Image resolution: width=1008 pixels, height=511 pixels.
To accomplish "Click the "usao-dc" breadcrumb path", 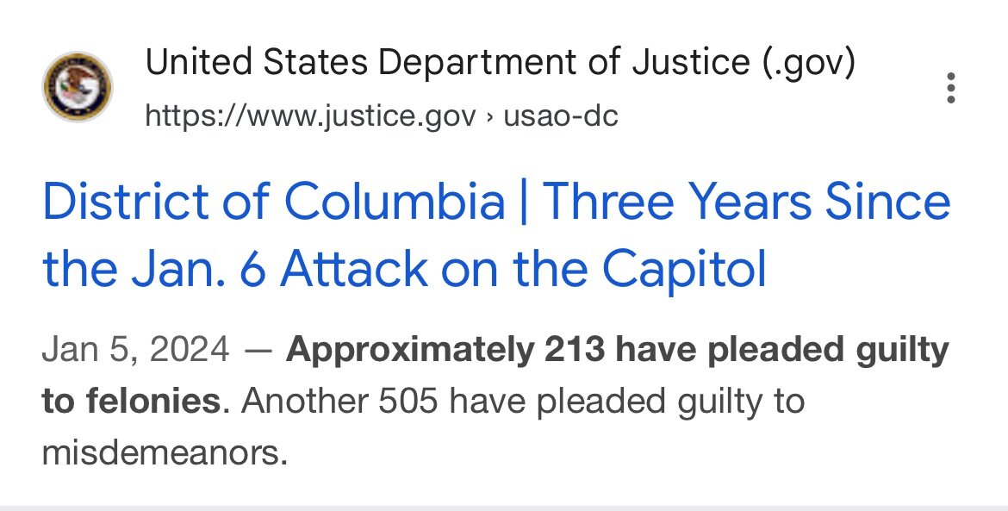I will [561, 115].
